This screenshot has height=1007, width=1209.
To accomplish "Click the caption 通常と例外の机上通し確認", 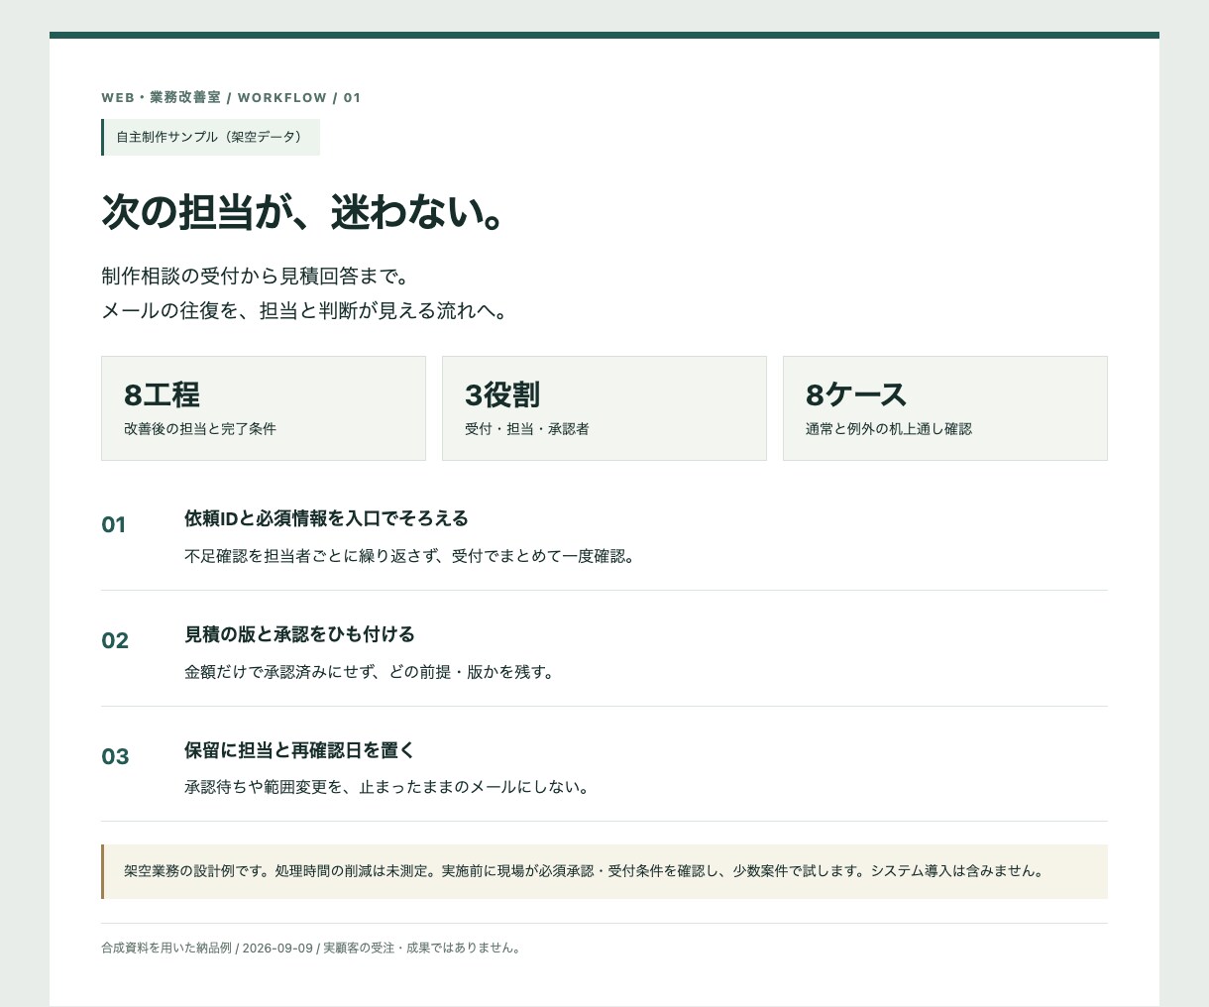I will [889, 429].
